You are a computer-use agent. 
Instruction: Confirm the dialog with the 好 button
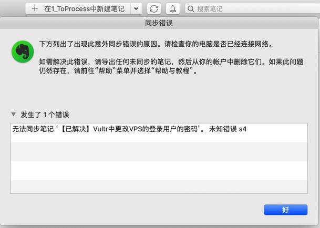(285, 210)
